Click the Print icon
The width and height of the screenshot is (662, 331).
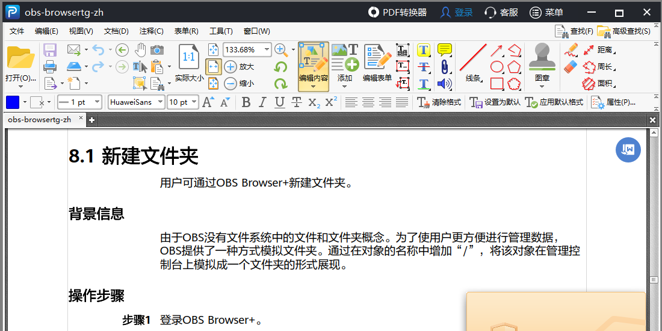point(50,67)
